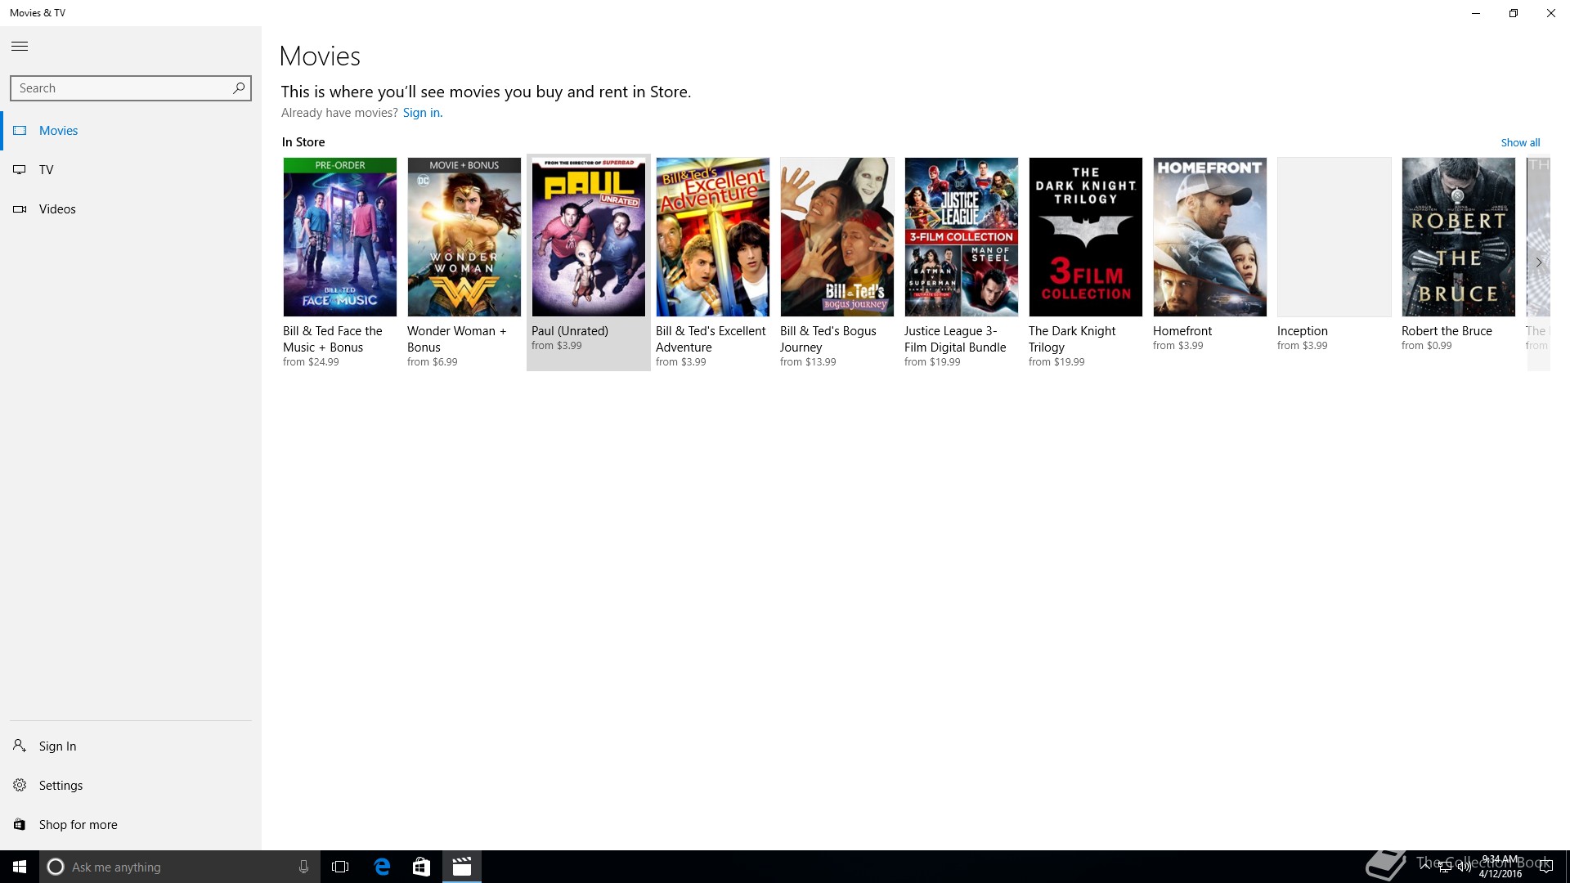The width and height of the screenshot is (1570, 883).
Task: Click the Videos camera icon in sidebar
Action: pos(20,209)
